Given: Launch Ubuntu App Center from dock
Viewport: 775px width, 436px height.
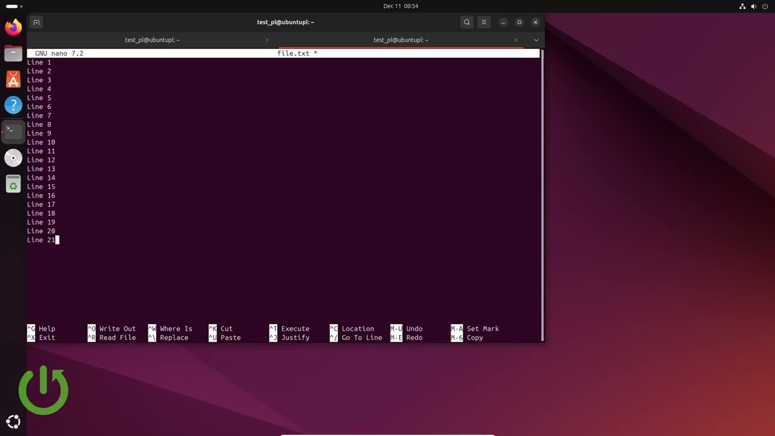Looking at the screenshot, I should [x=13, y=79].
